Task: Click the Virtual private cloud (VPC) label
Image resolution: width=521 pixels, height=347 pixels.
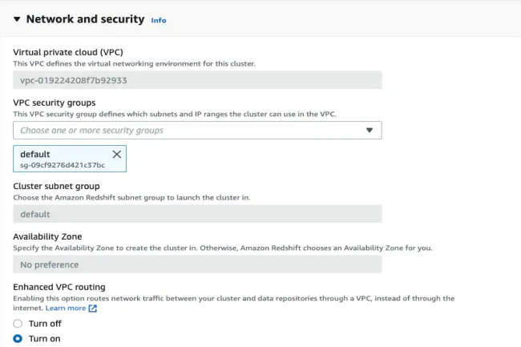Action: (x=67, y=52)
